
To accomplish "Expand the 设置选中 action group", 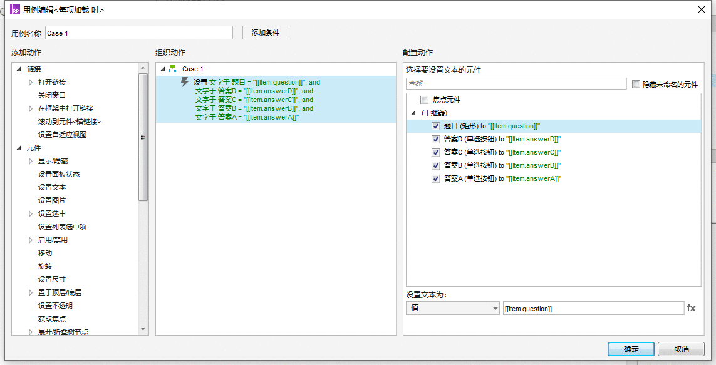I will click(31, 213).
